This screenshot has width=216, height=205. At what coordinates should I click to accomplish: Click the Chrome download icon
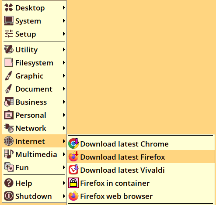pos(73,143)
